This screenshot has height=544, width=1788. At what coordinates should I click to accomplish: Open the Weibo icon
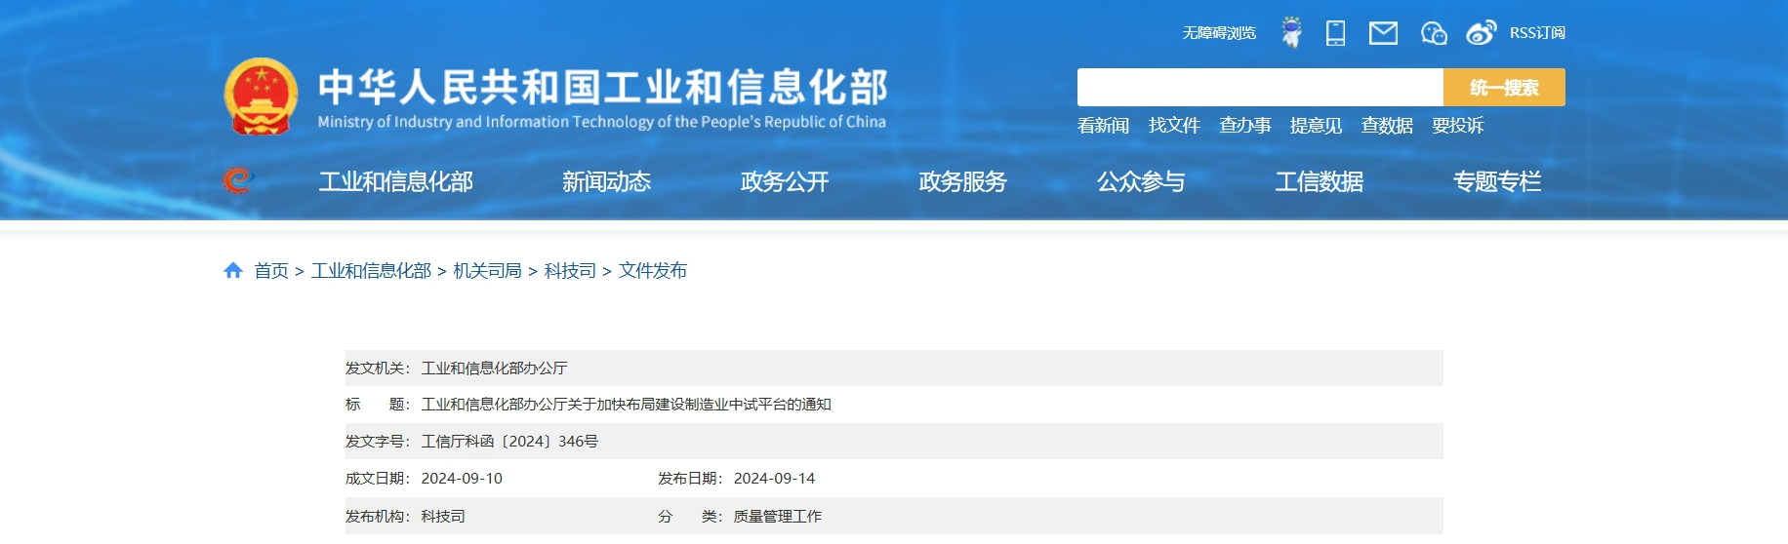click(x=1481, y=33)
